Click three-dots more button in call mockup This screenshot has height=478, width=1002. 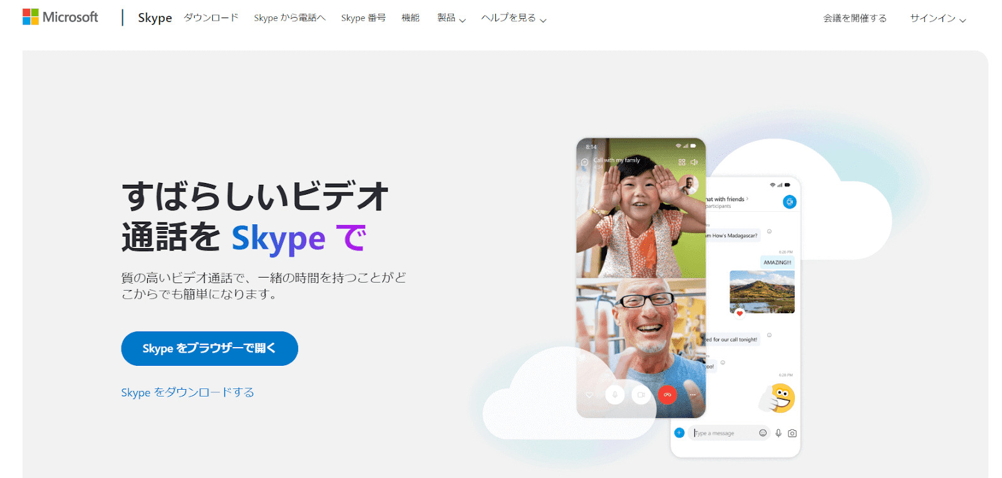(693, 395)
